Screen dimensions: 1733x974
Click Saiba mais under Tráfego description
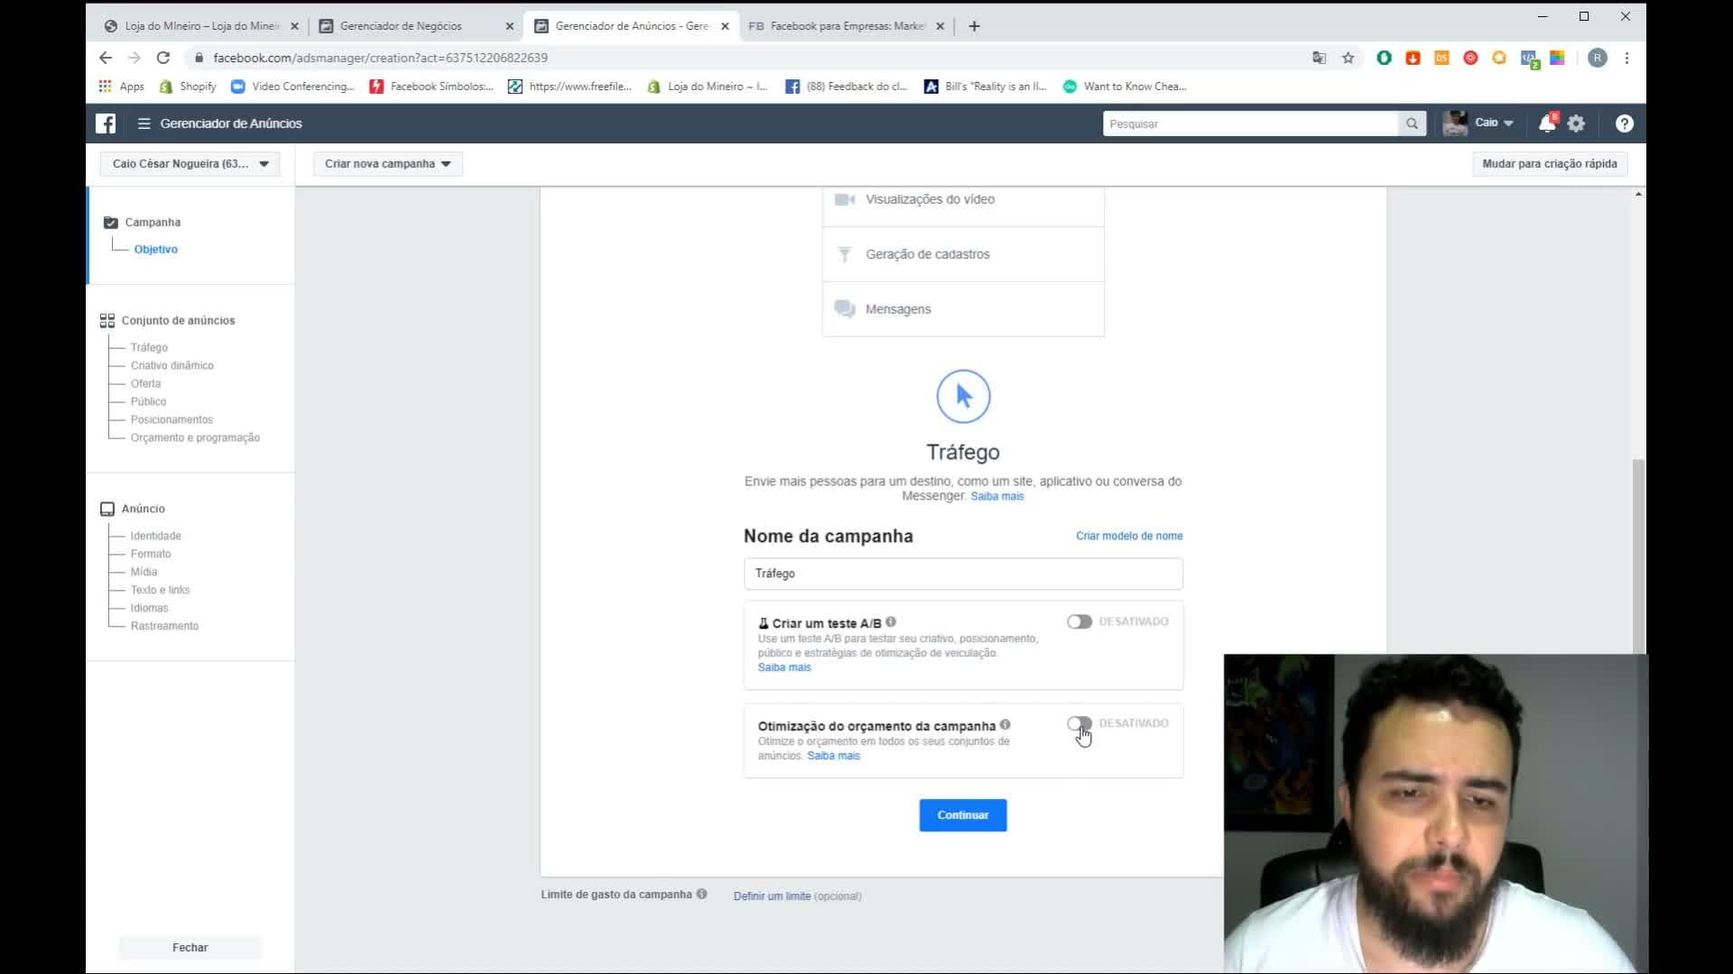[x=997, y=496]
